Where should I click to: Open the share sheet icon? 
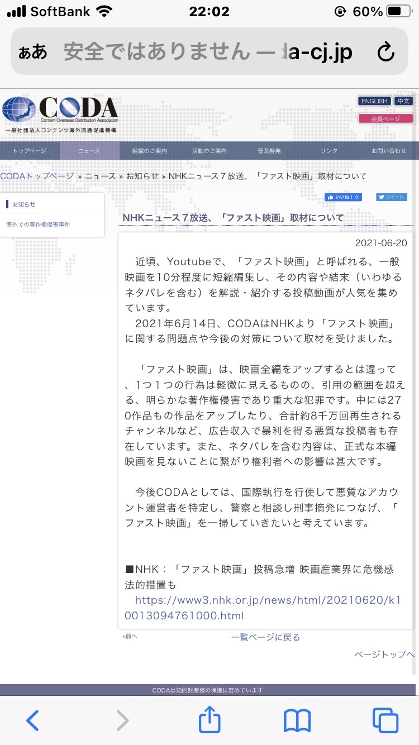point(209,719)
